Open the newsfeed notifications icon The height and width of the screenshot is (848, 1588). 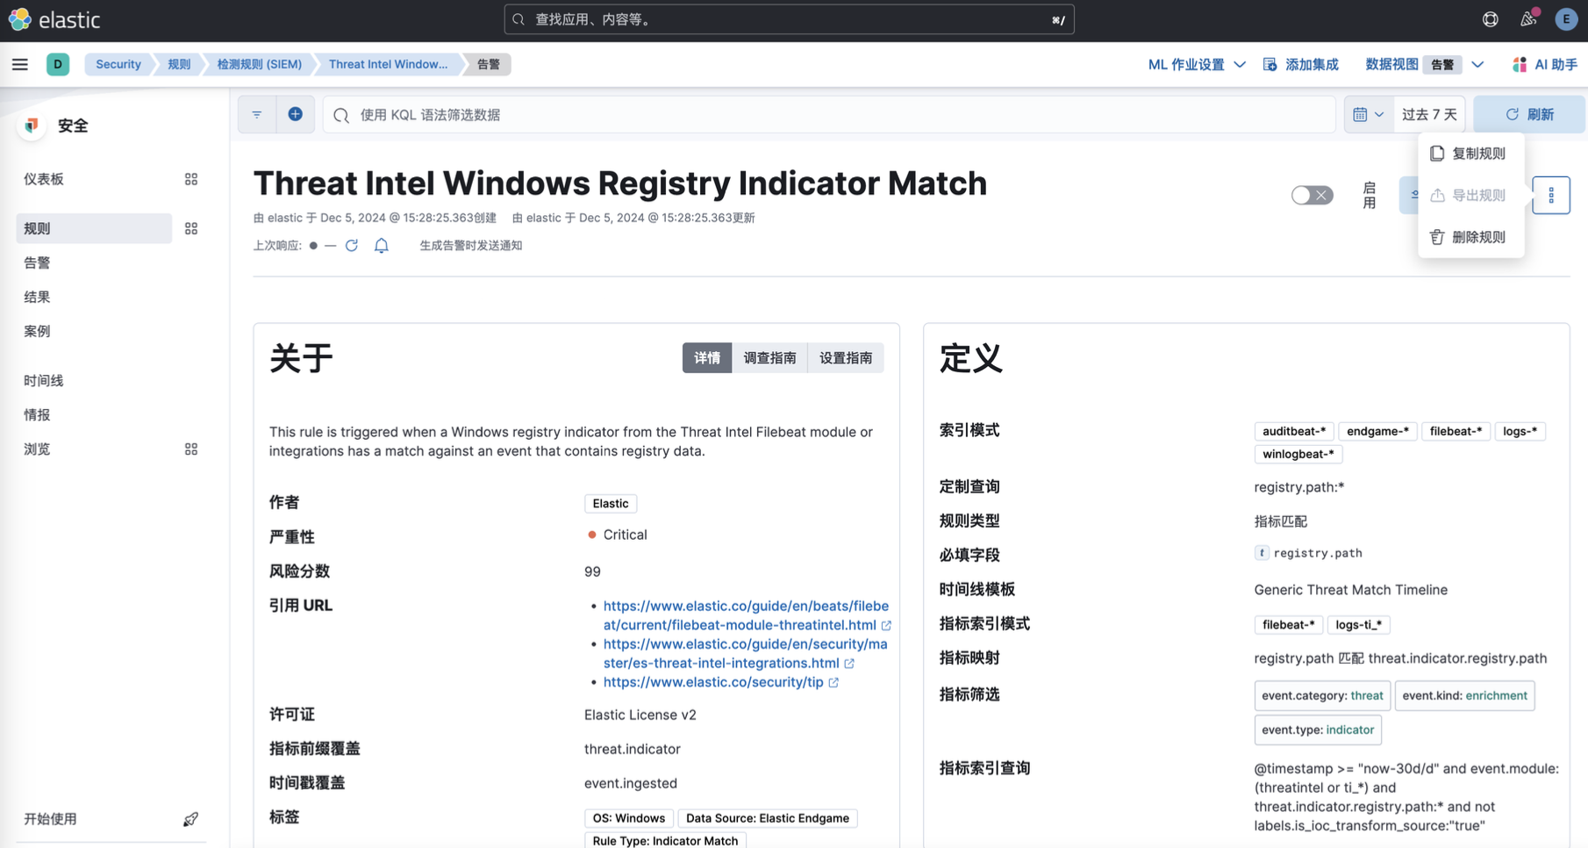point(1528,19)
